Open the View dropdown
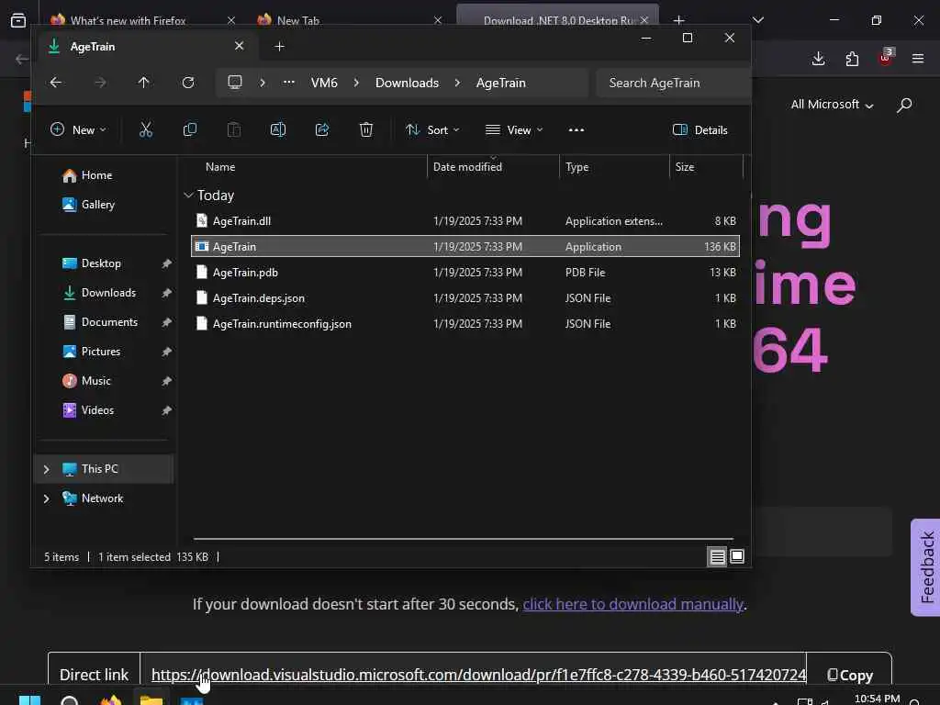The width and height of the screenshot is (940, 705). [514, 130]
